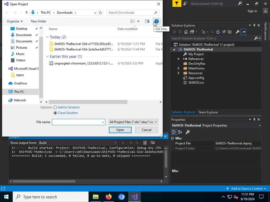Open Chromium browser from the taskbar
The image size is (270, 202).
tap(121, 197)
